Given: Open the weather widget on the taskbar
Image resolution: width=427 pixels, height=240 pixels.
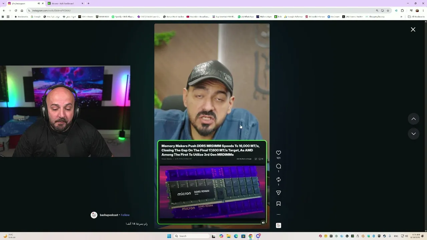Looking at the screenshot, I should (x=9, y=236).
